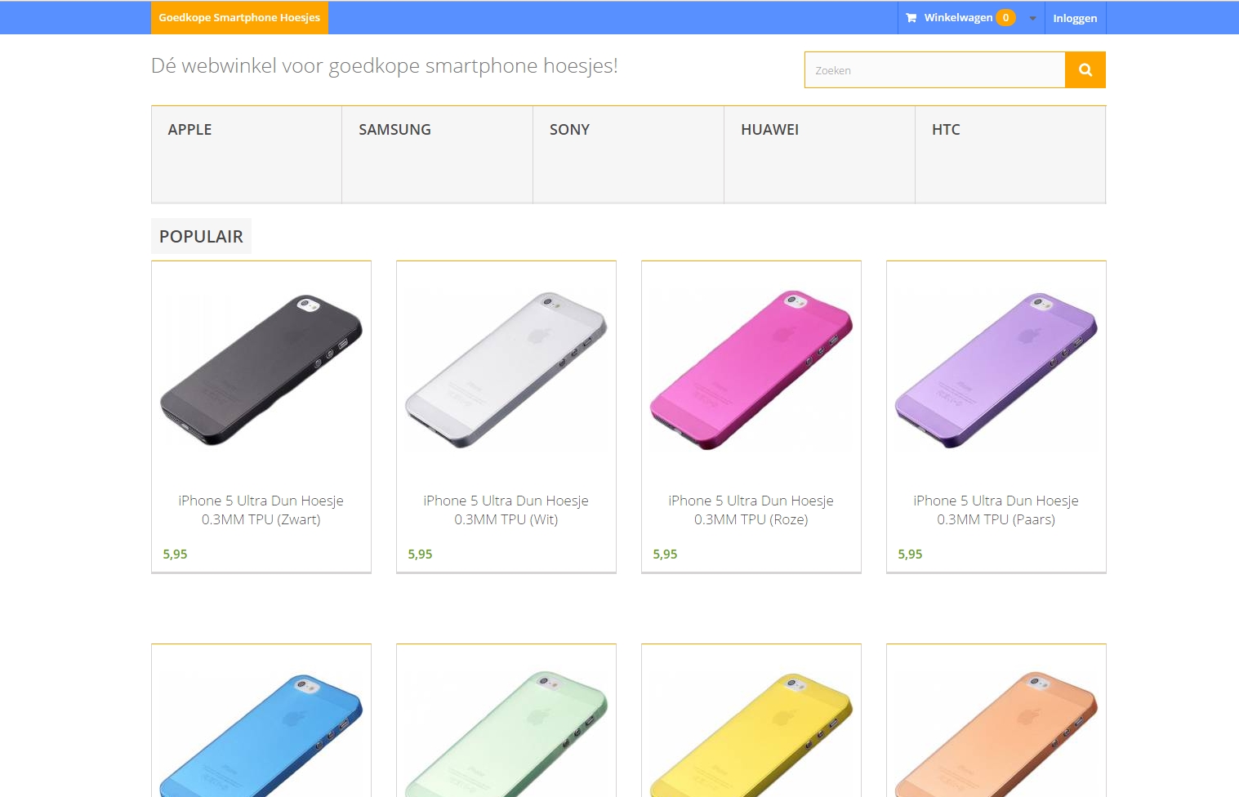Viewport: 1239px width, 797px height.
Task: Click product title ending in (Wit)
Action: pyautogui.click(x=506, y=510)
